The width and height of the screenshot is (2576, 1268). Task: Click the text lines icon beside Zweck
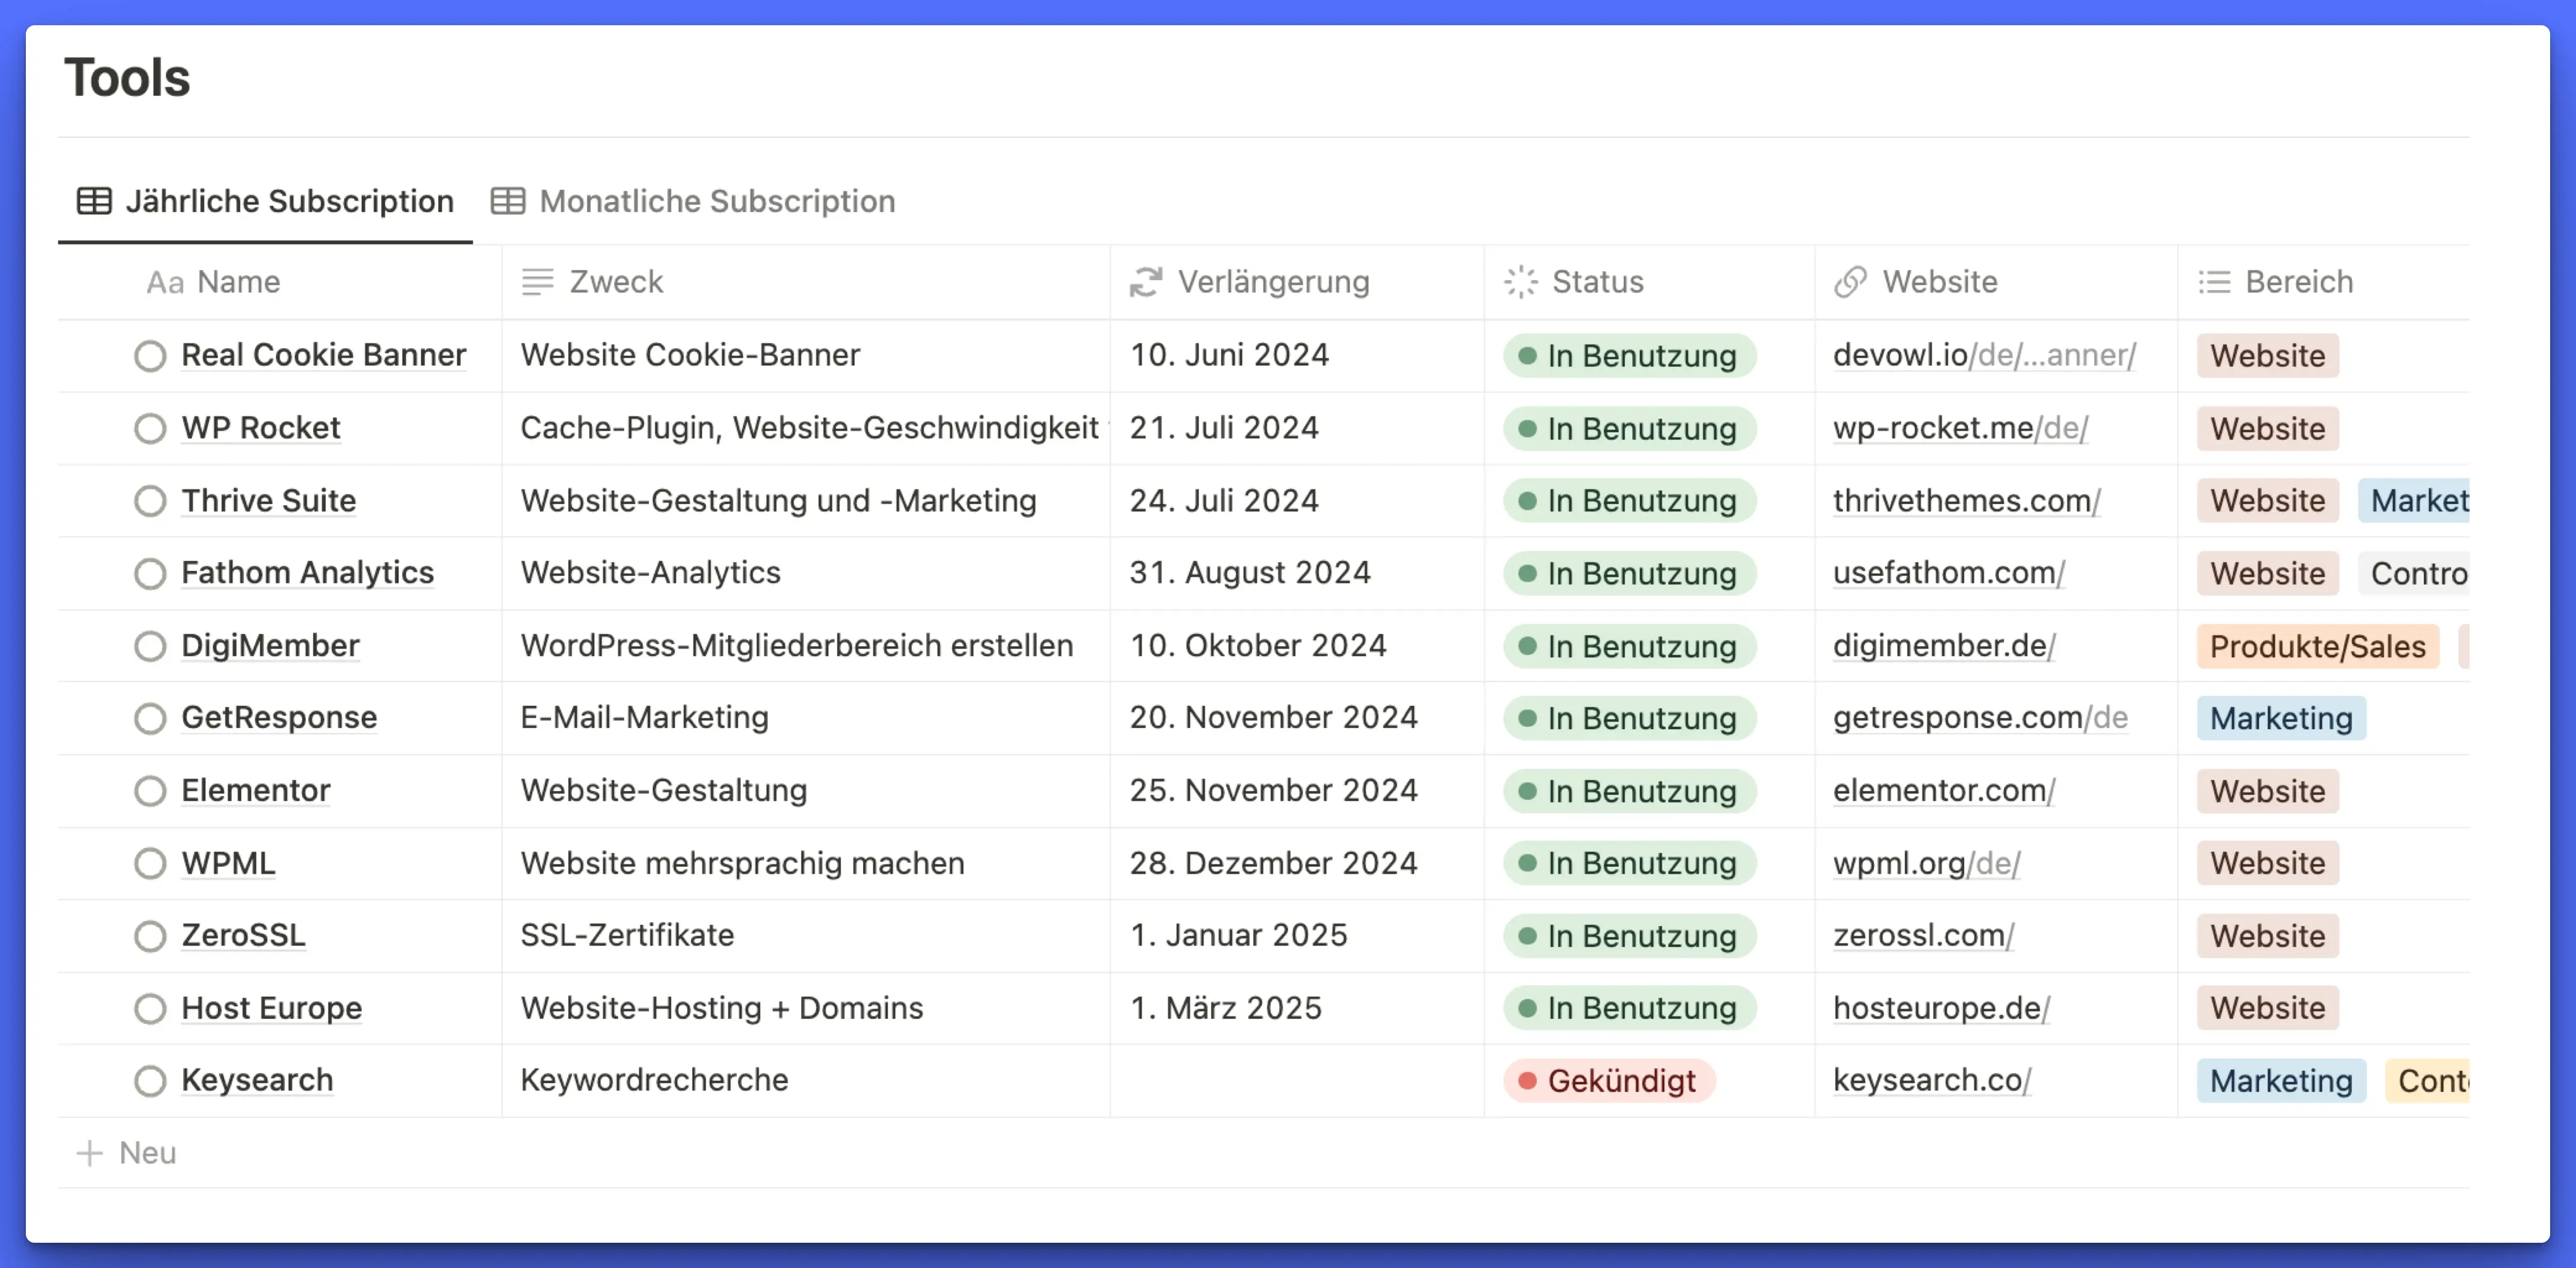[x=537, y=283]
